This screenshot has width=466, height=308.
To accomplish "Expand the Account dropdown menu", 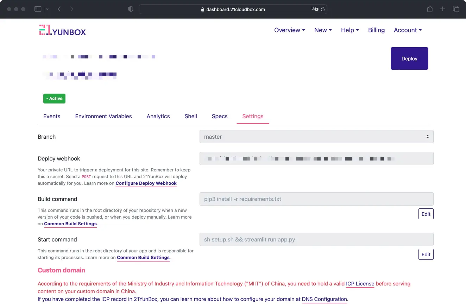I will pyautogui.click(x=408, y=30).
